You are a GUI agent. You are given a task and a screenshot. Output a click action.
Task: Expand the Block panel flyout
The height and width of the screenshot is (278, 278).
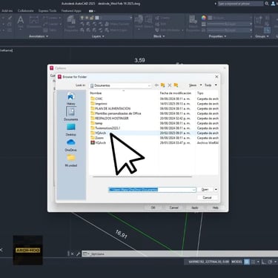(159, 36)
